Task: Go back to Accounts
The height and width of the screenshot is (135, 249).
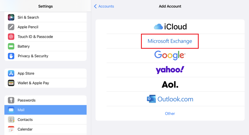Action: coord(104,6)
